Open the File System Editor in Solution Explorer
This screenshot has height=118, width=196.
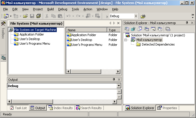tap(127, 29)
